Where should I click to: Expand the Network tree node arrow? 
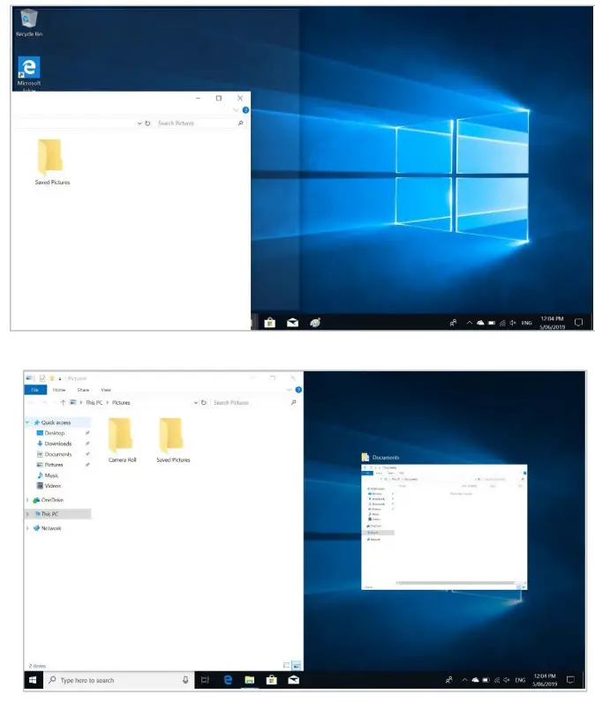pos(27,528)
